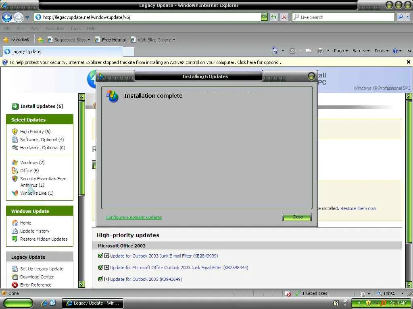Refresh the page with the Refresh icon
413x309 pixels.
tap(274, 17)
